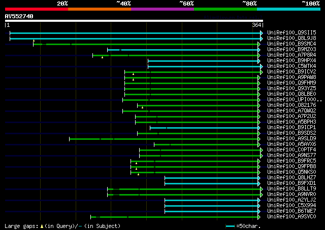Click the UniRef100_B9HPX4 label

point(291,61)
